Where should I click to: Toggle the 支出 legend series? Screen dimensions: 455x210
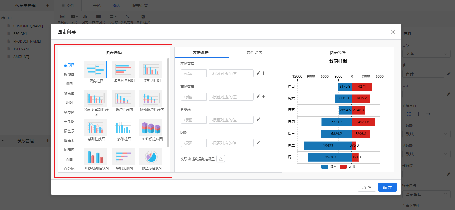click(347, 167)
